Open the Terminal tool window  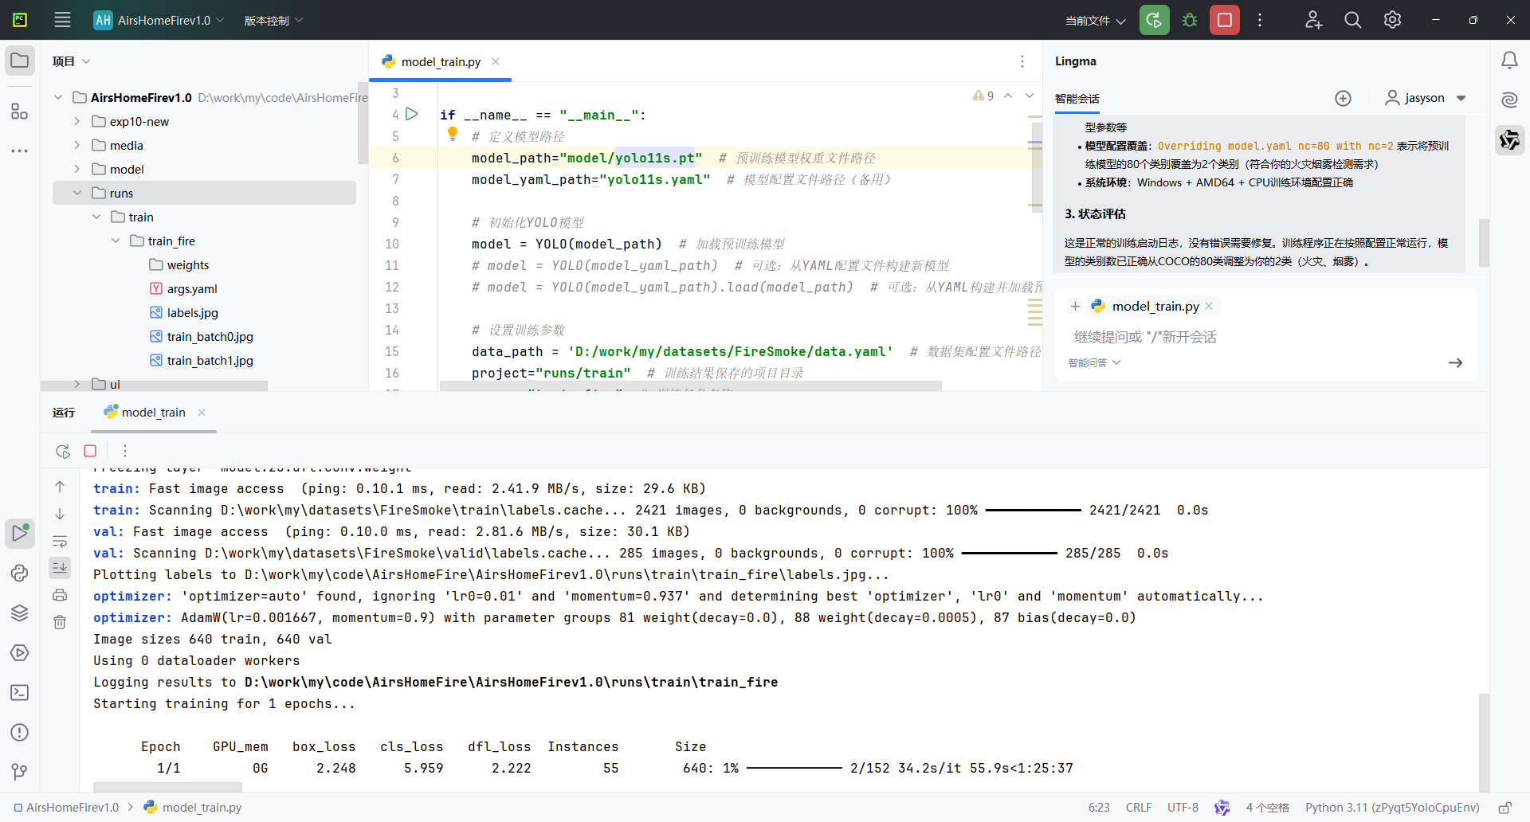click(20, 692)
